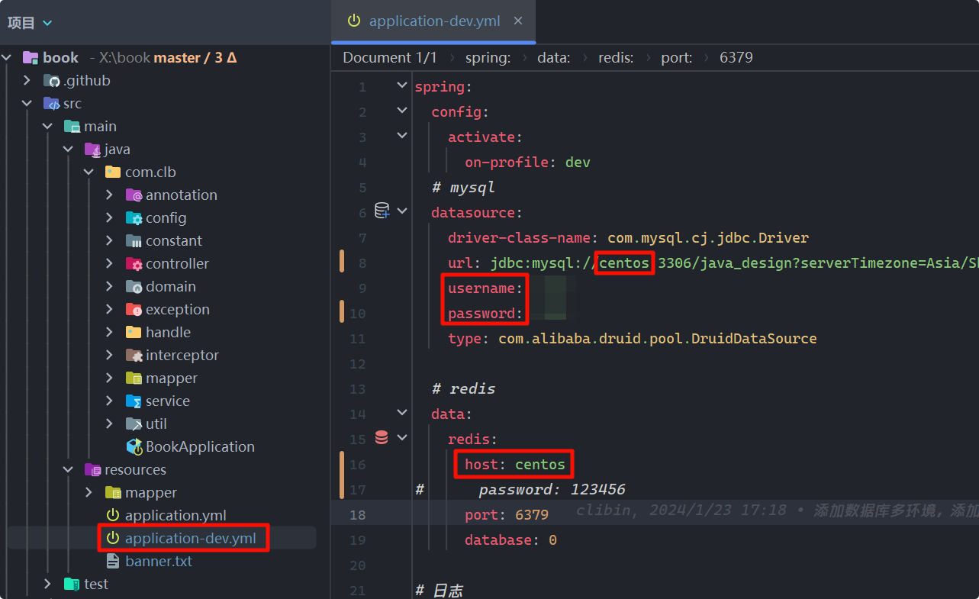Collapse the java folder in tree
Viewport: 979px width, 599px height.
(x=69, y=149)
